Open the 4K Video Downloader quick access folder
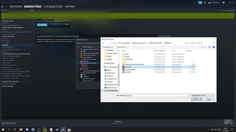Viewport: 236px width, 132px height. click(x=111, y=54)
